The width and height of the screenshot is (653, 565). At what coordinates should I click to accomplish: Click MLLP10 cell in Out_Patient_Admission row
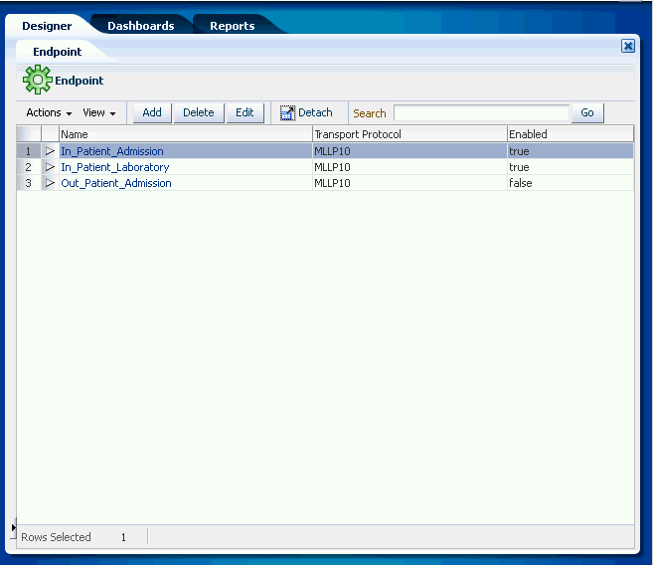coord(409,183)
